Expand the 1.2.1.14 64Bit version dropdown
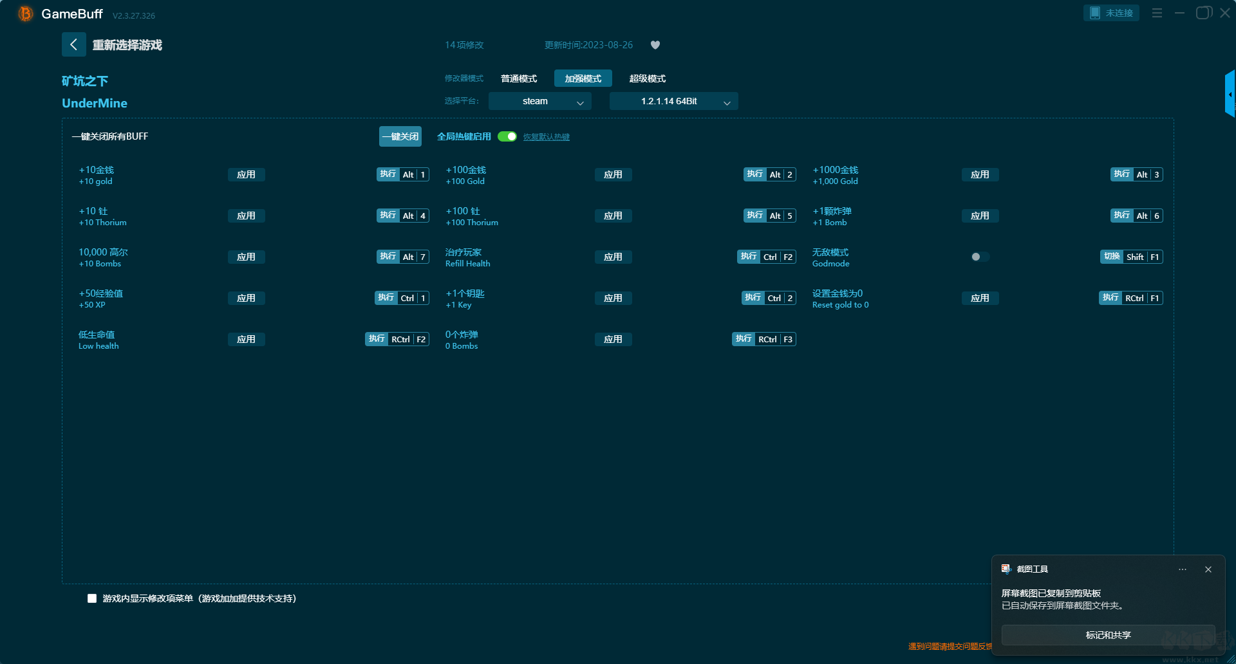Screen dimensions: 1236x664 (673, 101)
